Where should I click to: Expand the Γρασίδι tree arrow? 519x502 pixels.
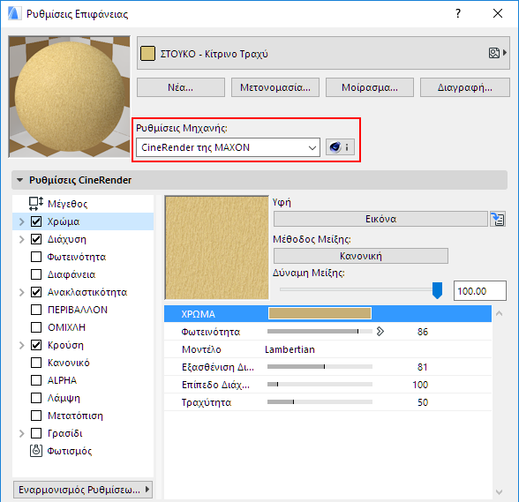[22, 433]
